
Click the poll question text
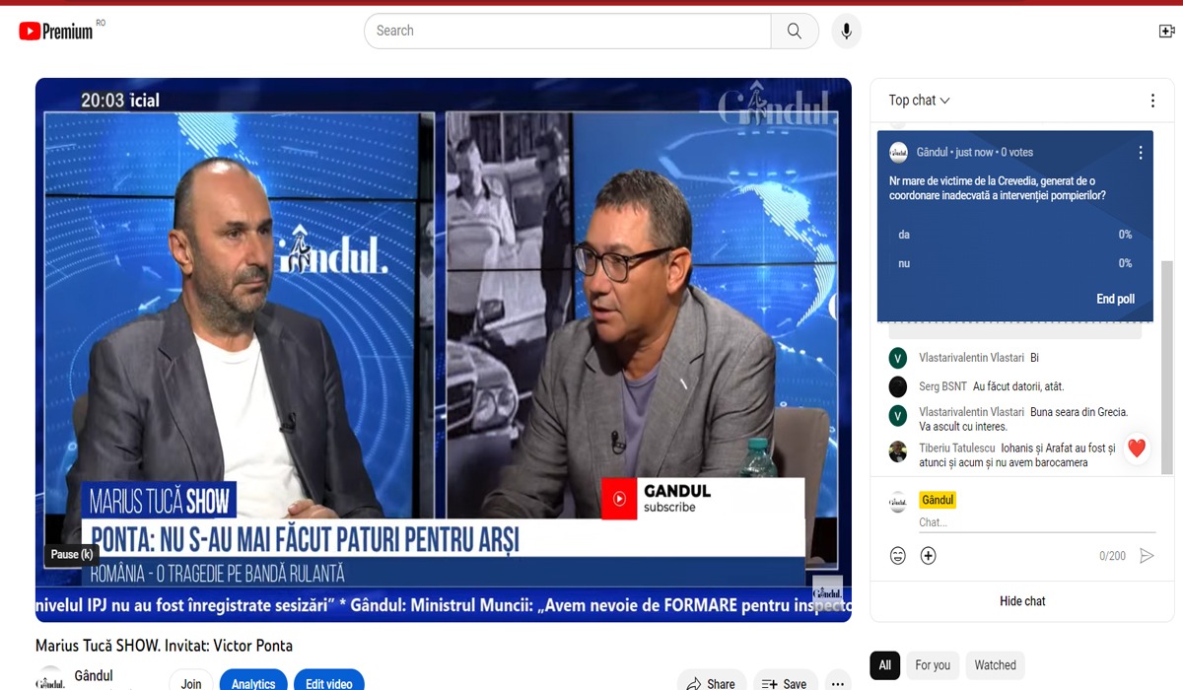996,188
